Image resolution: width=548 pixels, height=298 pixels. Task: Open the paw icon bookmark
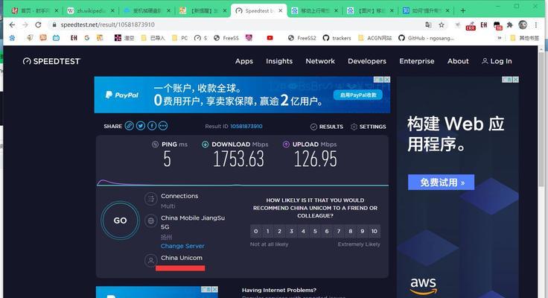coord(12,38)
